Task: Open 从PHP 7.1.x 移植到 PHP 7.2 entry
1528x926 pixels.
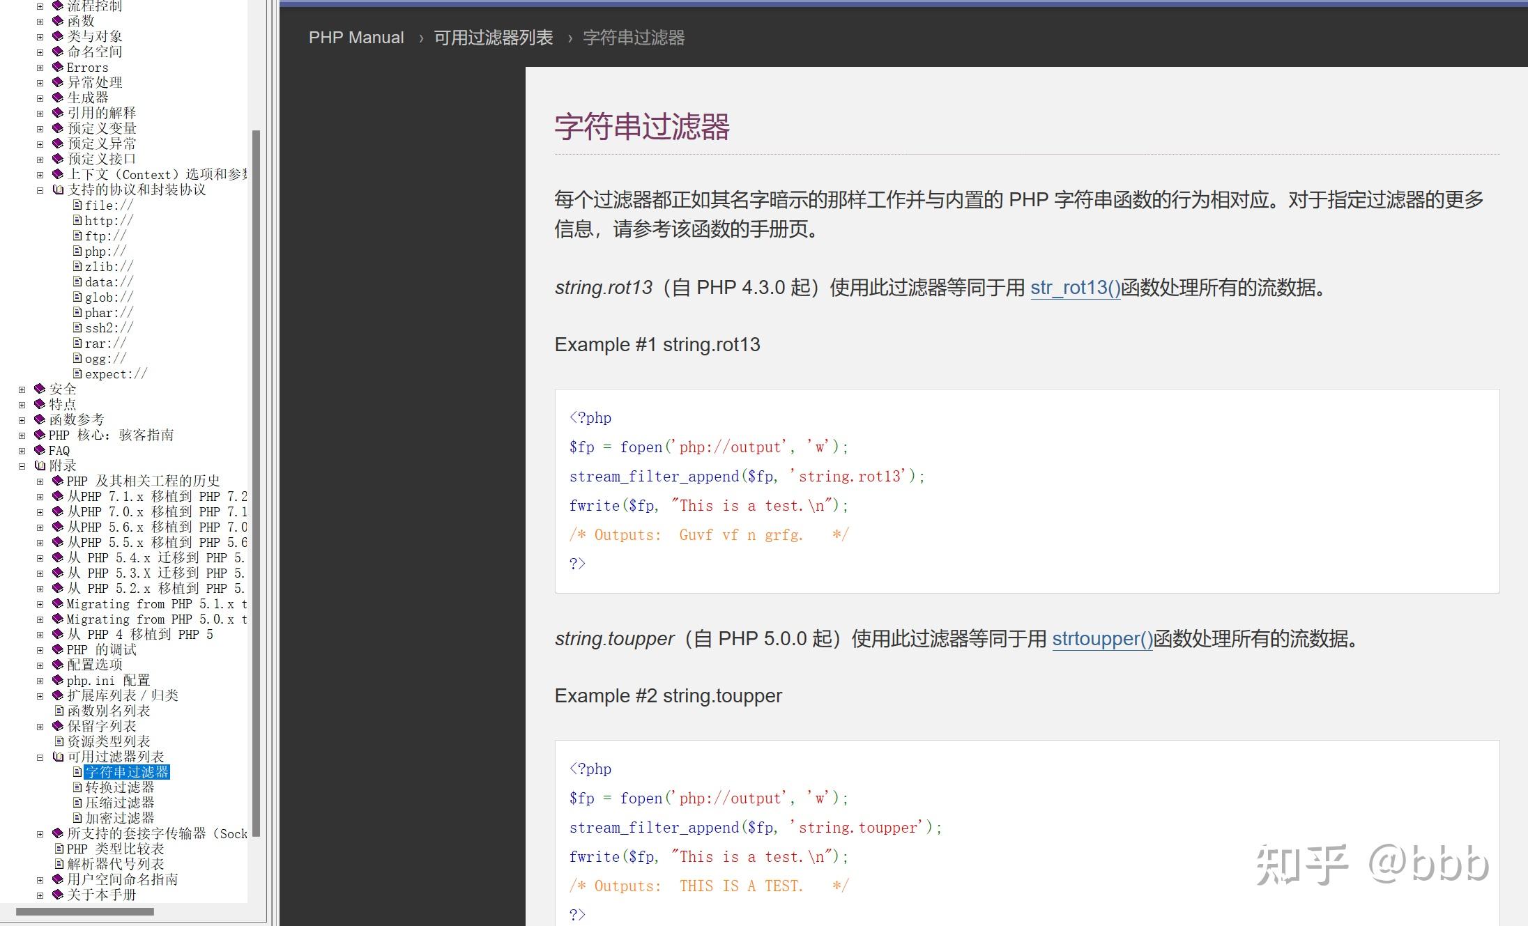Action: 157,496
